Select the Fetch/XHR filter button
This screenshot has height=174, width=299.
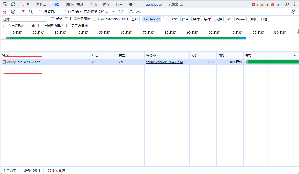(x=152, y=19)
